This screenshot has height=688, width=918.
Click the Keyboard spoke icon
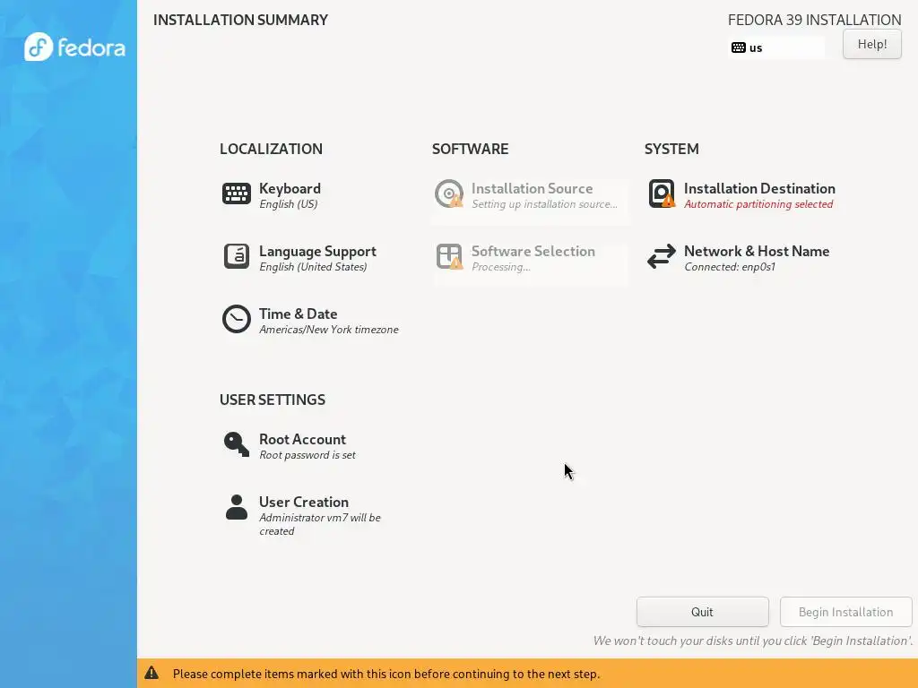[237, 193]
